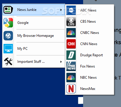121x107 pixels.
Task: Click the CNBC peacock logo icon
Action: 71,33
